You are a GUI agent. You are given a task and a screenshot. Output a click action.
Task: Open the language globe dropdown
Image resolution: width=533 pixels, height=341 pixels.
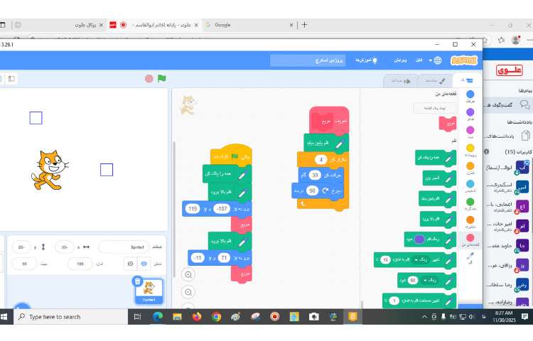pyautogui.click(x=436, y=60)
